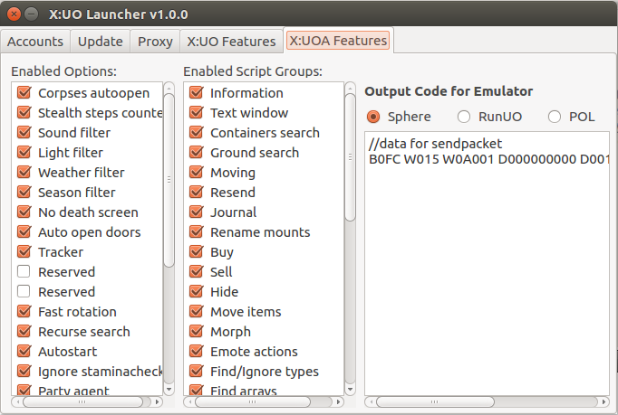Click the script groups scroll-up arrow

350,88
